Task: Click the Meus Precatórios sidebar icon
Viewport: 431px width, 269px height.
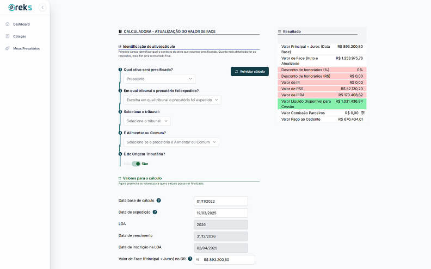Action: click(7, 48)
